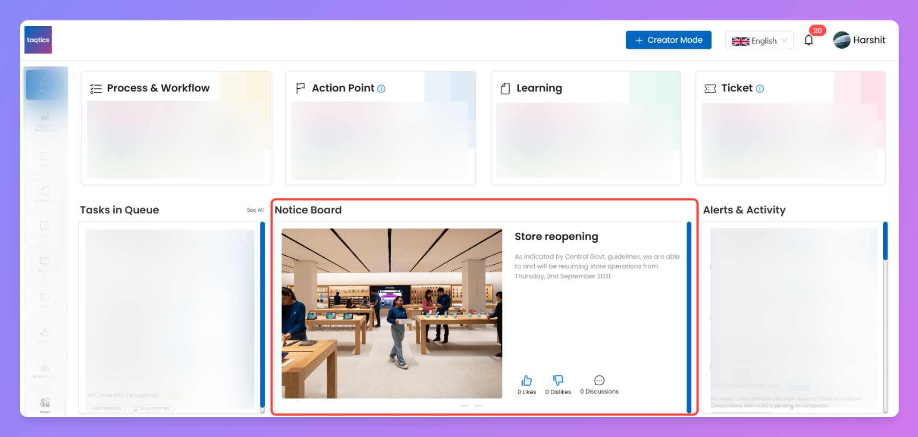This screenshot has width=918, height=437.
Task: Click the Alerts & Activity heading
Action: click(x=744, y=210)
